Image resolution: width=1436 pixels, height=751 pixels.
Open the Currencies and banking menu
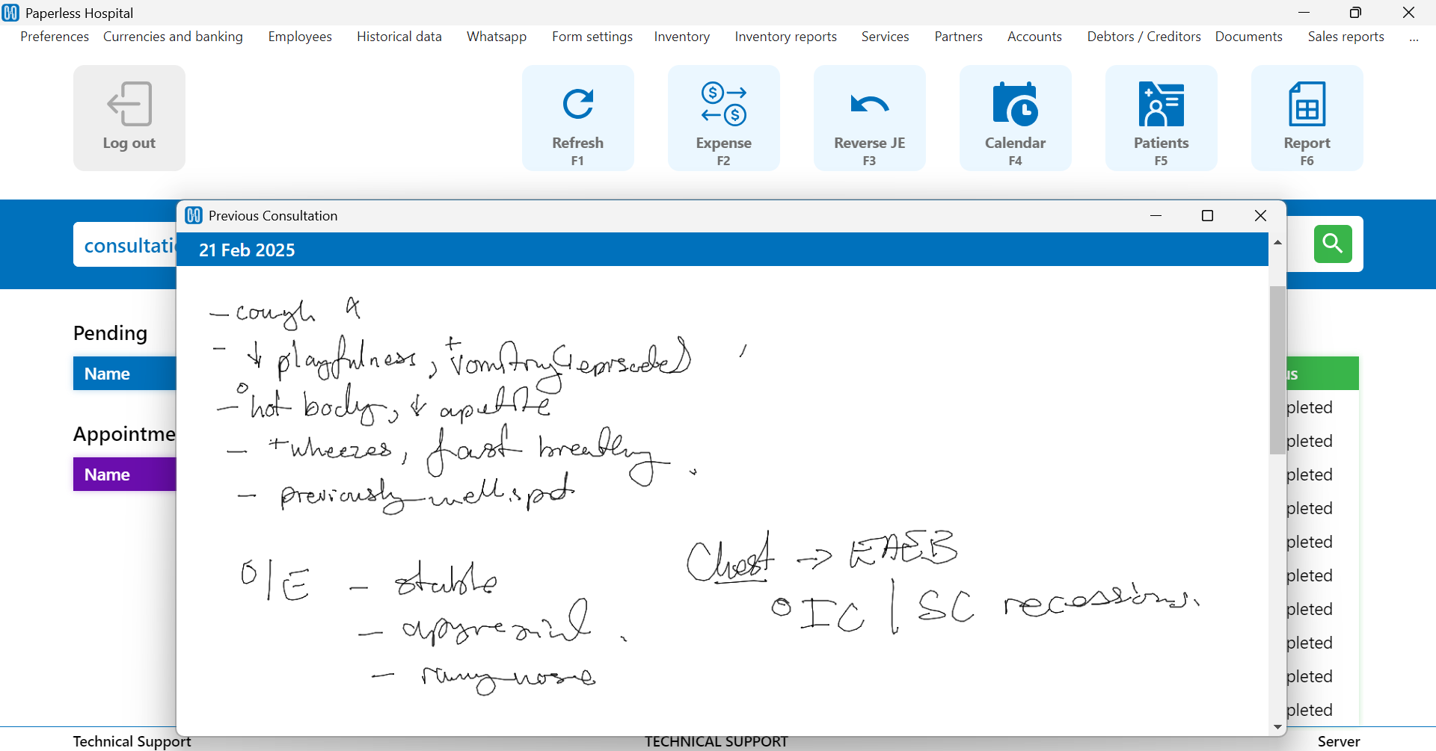pyautogui.click(x=173, y=37)
